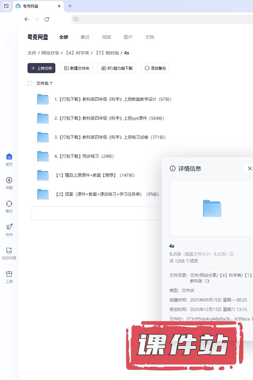Open the 备份 backup sidebar icon

coord(9,204)
